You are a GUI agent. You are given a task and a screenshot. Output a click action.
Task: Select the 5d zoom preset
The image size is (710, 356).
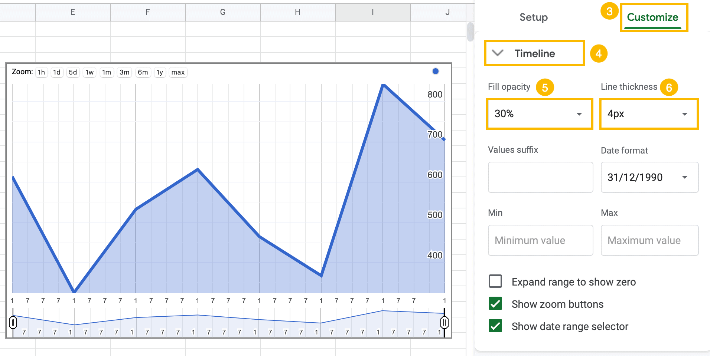point(72,72)
